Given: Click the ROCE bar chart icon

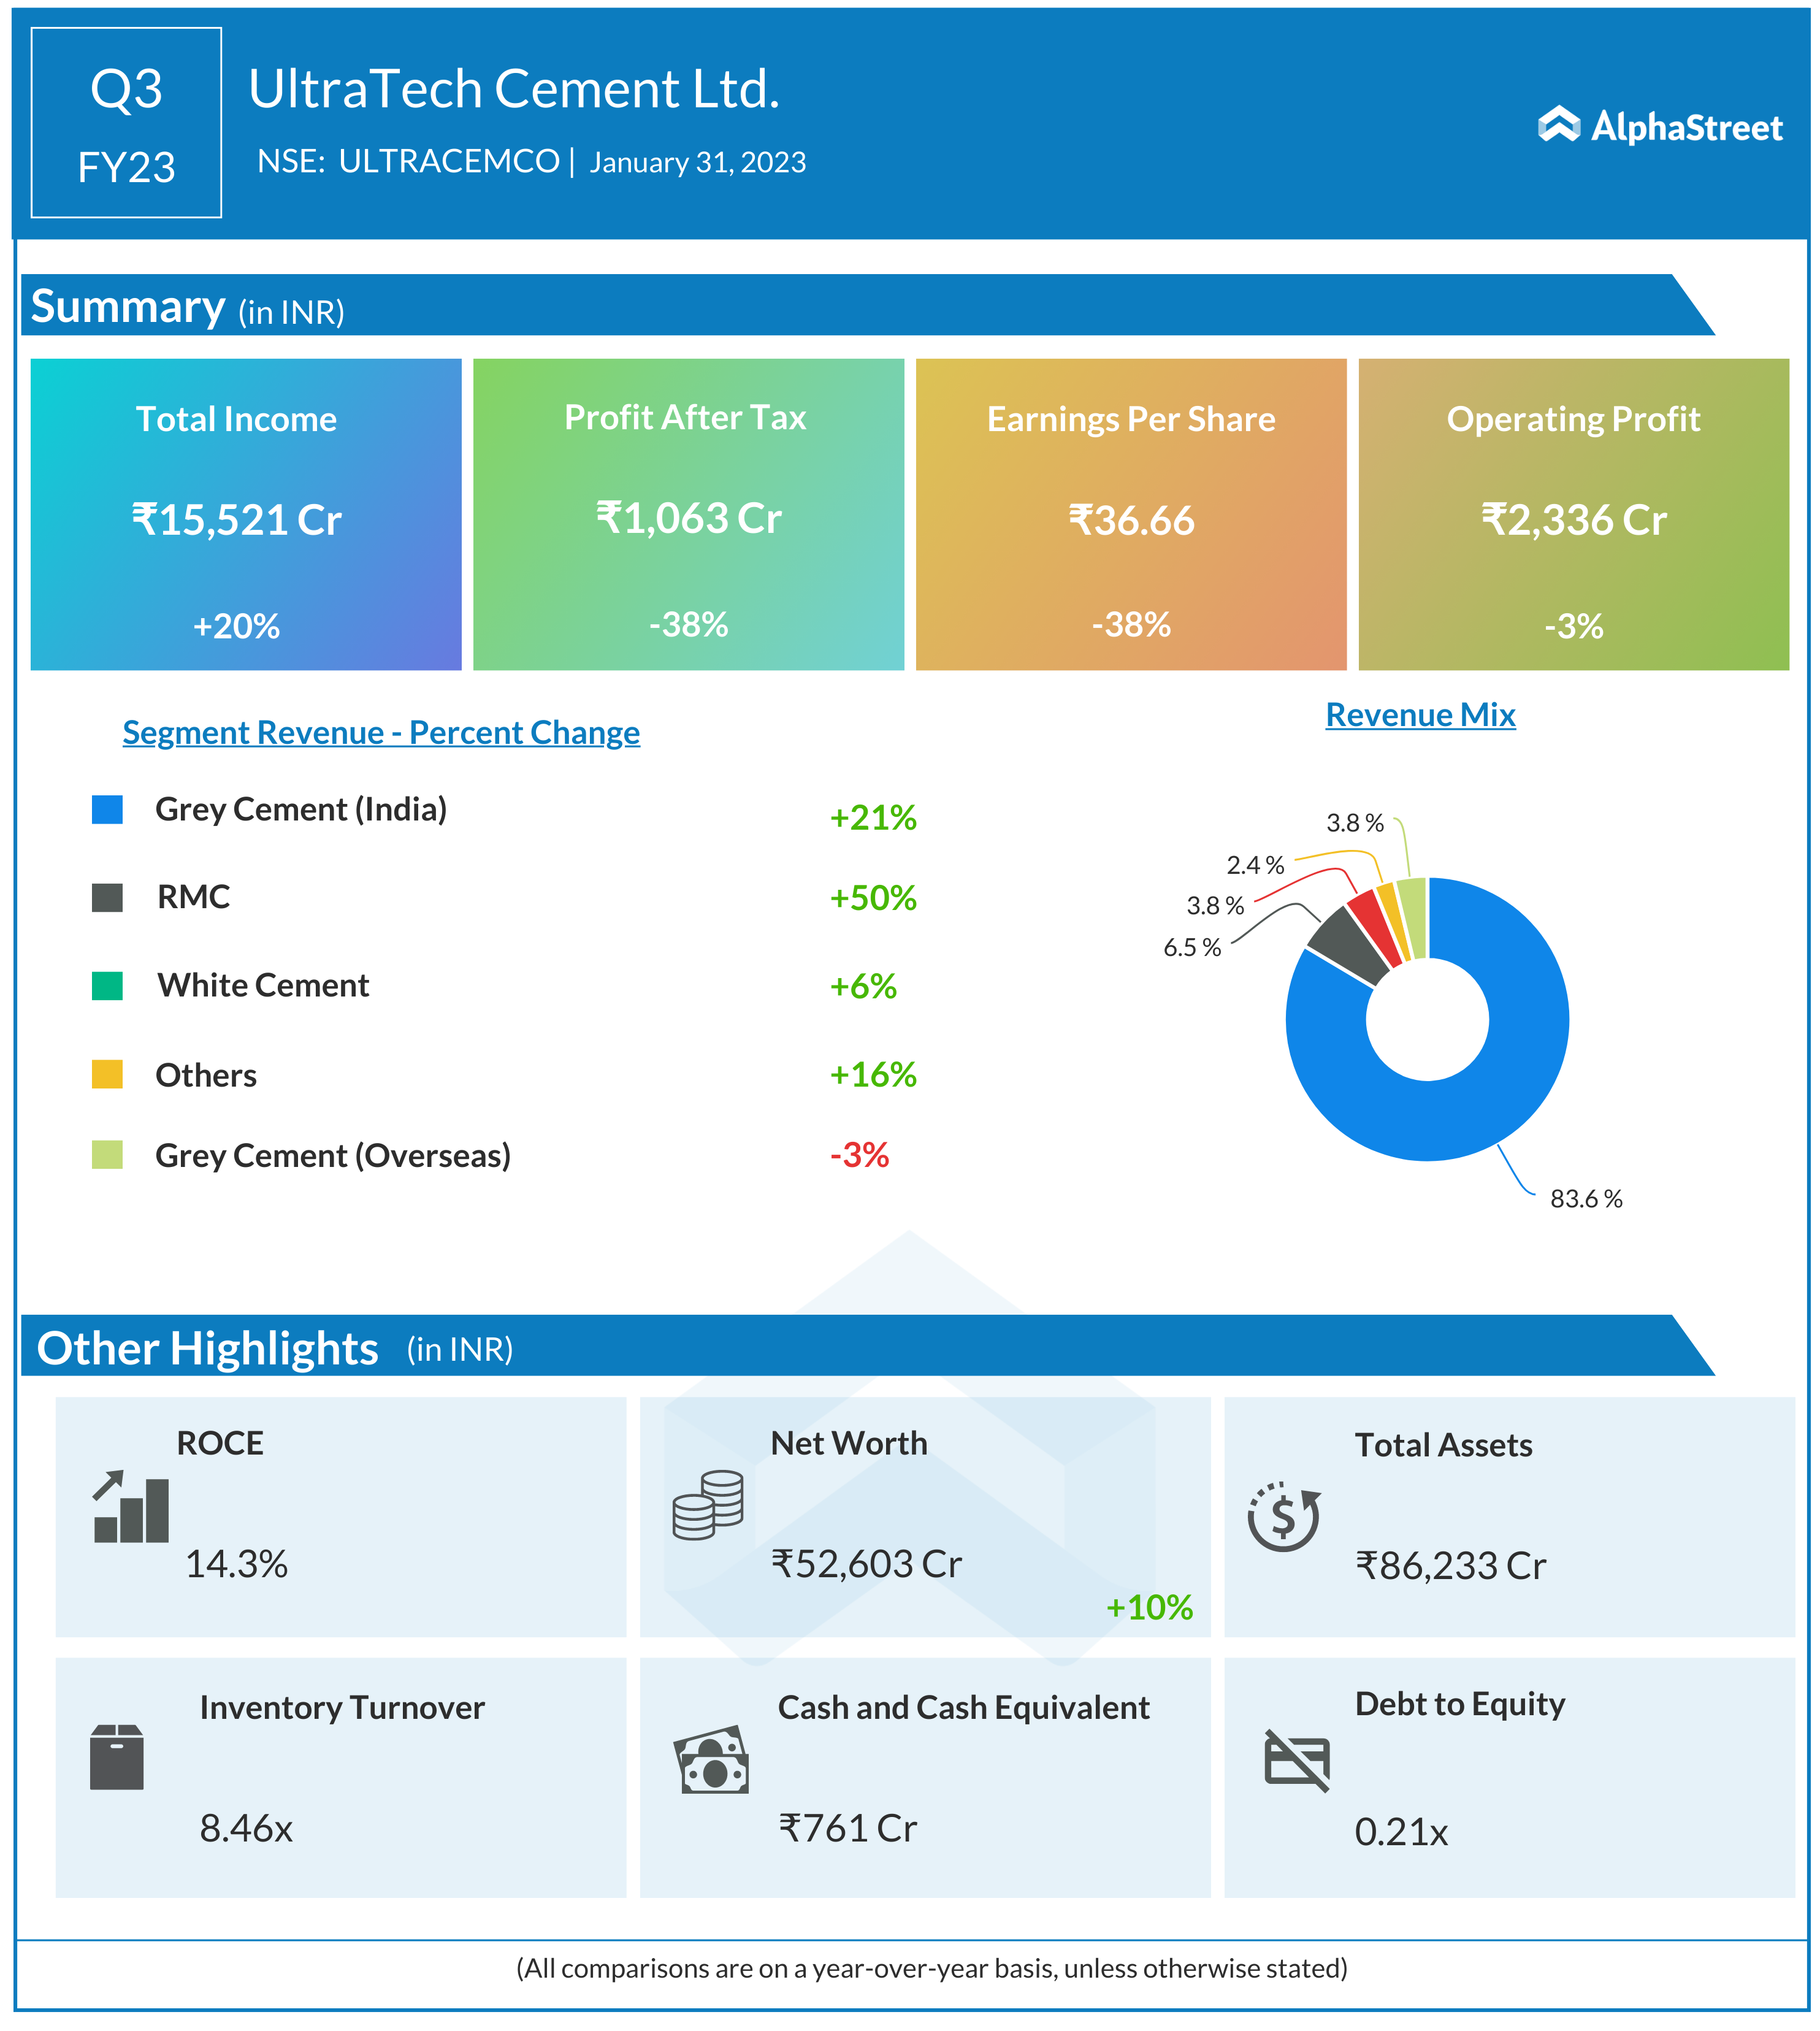Looking at the screenshot, I should [131, 1506].
